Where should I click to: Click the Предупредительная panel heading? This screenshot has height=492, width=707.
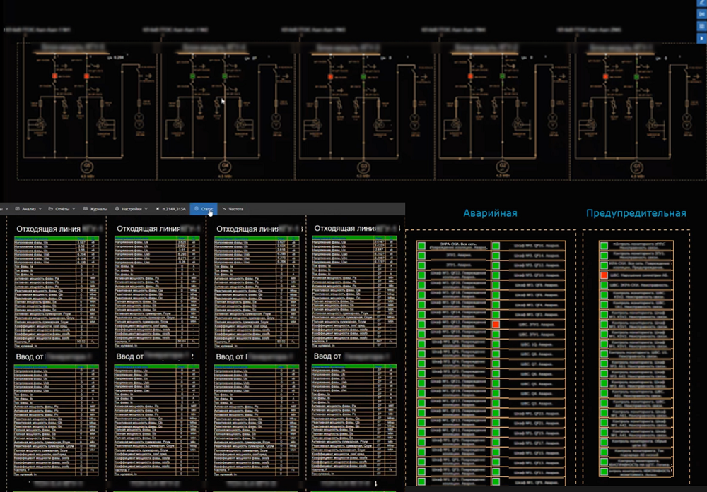(636, 212)
